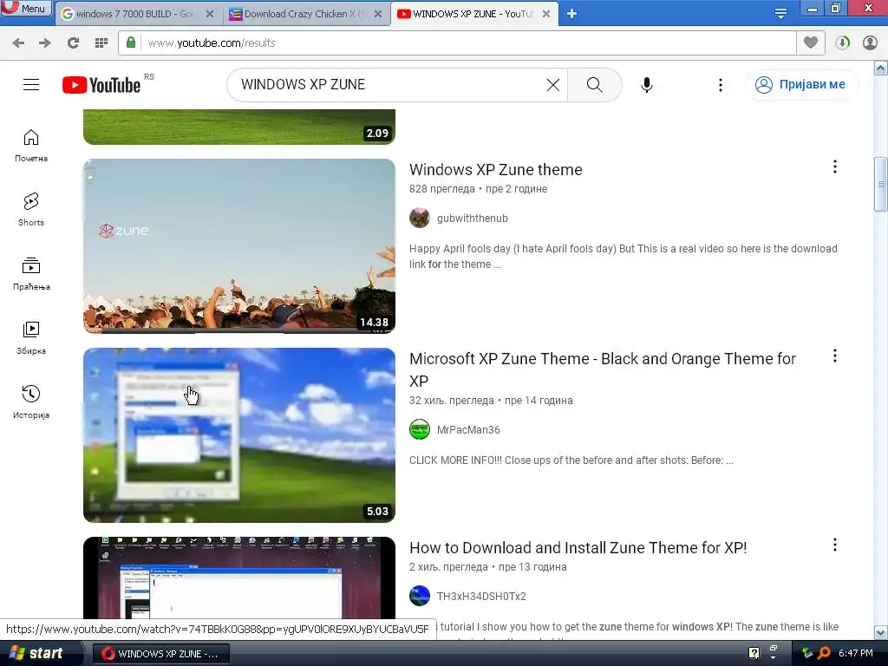Screen dimensions: 888x666
Task: Open MrPacMan36 channel avatar
Action: [x=420, y=429]
